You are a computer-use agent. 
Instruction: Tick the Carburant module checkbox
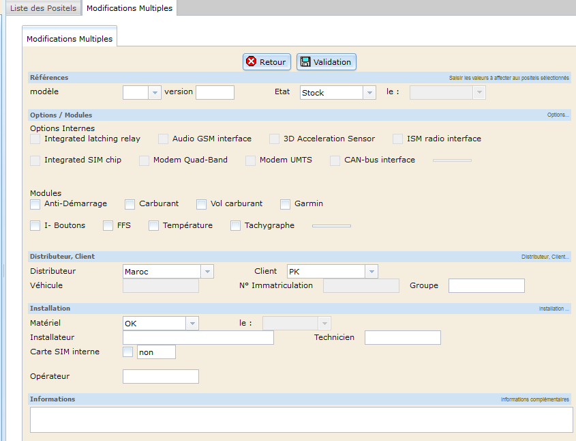pyautogui.click(x=130, y=204)
